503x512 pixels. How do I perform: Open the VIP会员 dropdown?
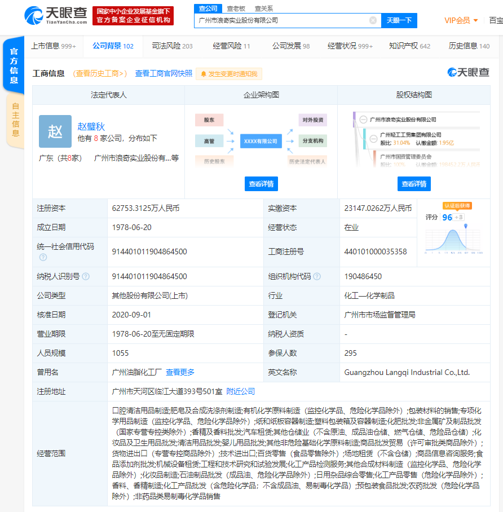[x=461, y=20]
